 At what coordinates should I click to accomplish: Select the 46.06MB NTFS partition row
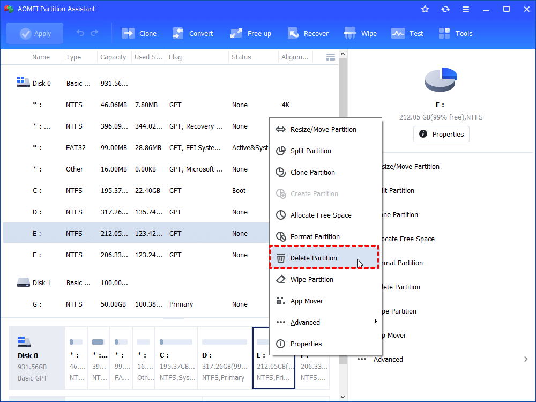tap(169, 105)
